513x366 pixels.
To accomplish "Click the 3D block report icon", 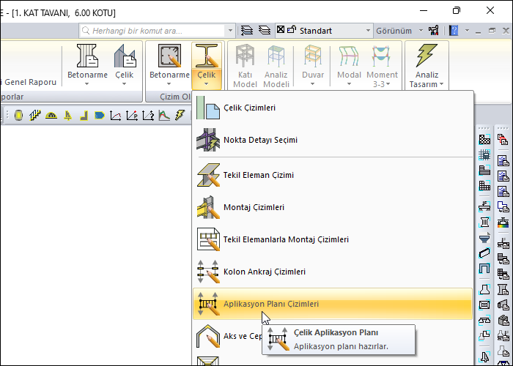I will 503,321.
